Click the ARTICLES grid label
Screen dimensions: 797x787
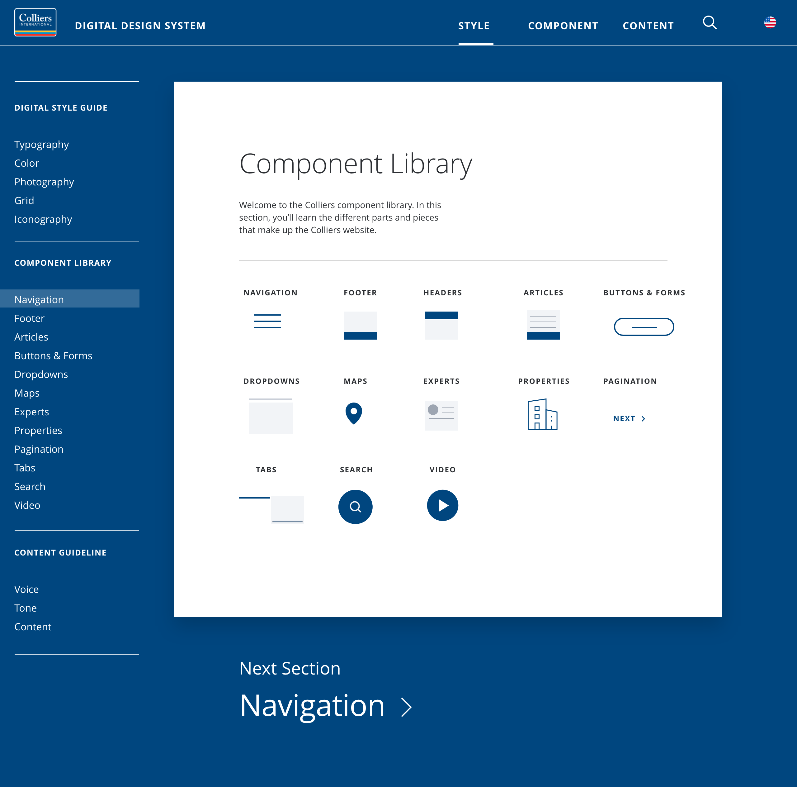[x=543, y=293]
